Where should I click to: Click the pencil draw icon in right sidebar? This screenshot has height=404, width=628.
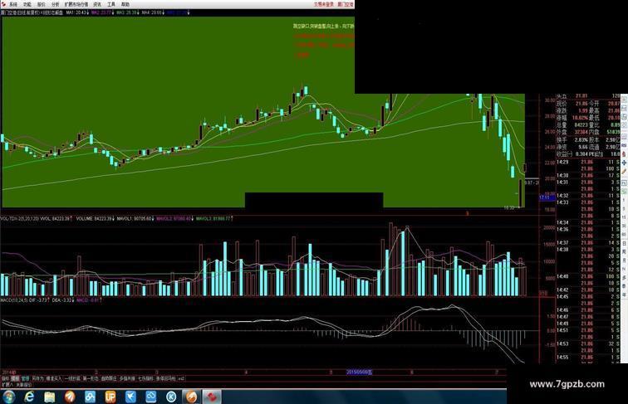point(624,172)
